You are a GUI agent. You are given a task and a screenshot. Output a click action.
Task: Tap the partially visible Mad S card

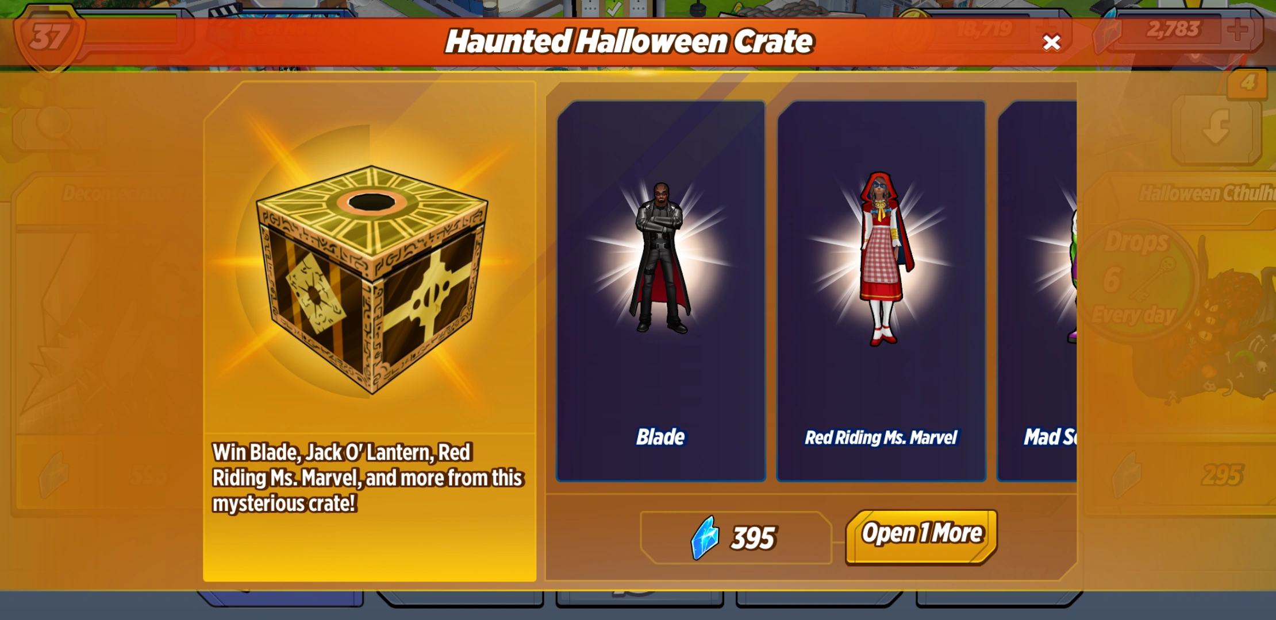(x=1037, y=291)
